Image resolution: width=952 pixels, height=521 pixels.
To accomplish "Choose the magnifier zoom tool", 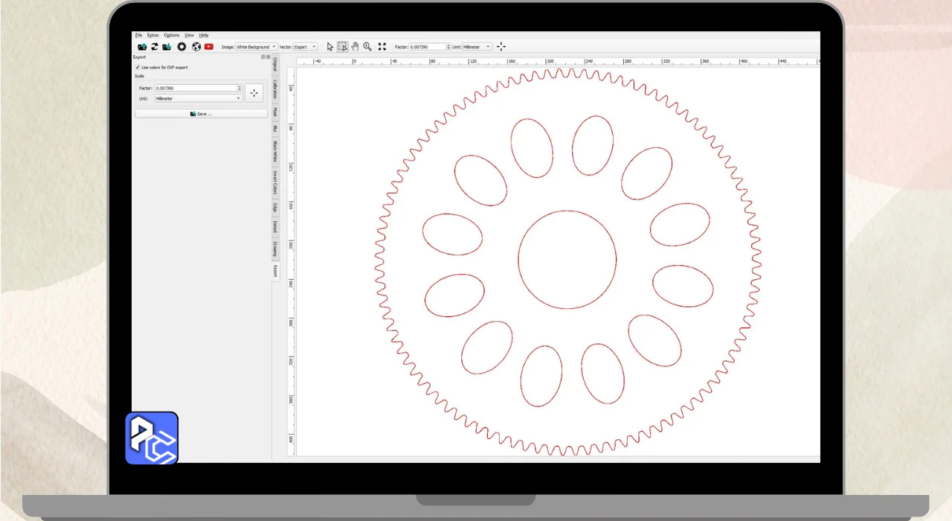I will (x=367, y=47).
